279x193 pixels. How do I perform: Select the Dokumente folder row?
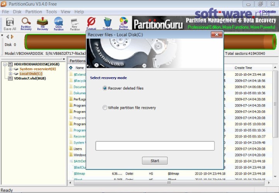point(77,93)
